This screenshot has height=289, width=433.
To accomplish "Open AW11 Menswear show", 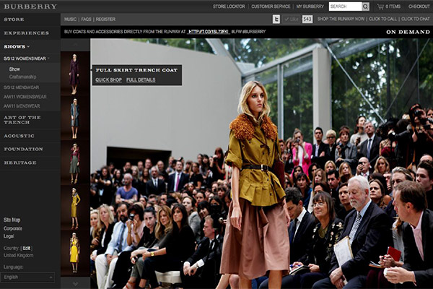I will coord(22,106).
